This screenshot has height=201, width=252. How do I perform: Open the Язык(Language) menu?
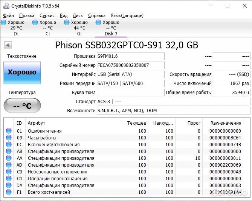tap(127, 15)
